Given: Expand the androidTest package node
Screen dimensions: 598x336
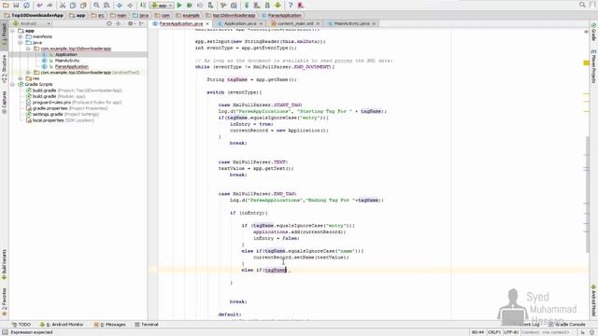Looking at the screenshot, I should [28, 73].
